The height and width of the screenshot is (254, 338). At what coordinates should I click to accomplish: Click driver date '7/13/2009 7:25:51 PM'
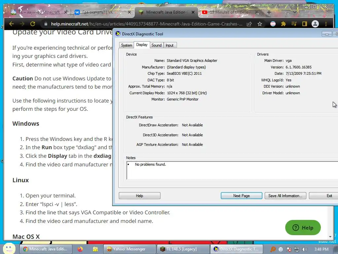[304, 73]
